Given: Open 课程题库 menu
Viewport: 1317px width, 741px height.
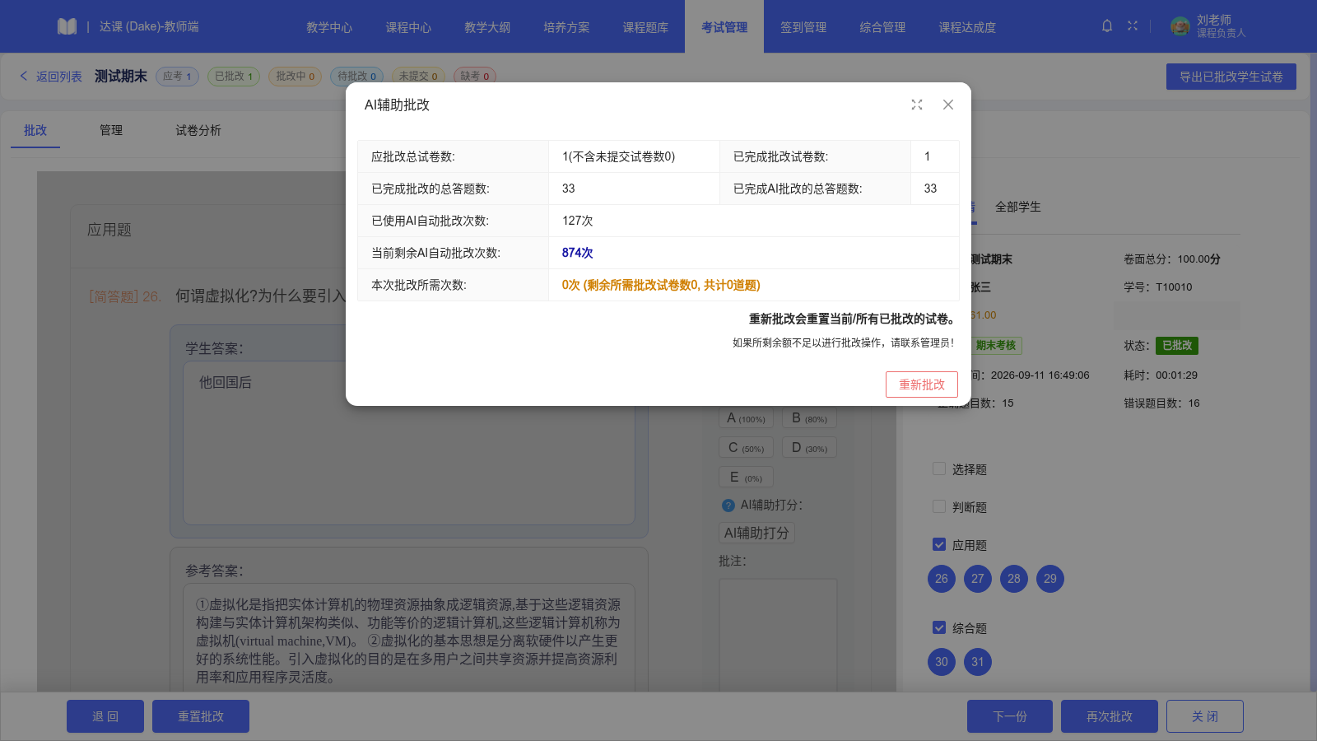Looking at the screenshot, I should pyautogui.click(x=645, y=27).
